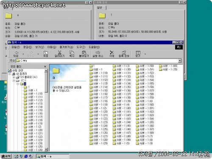Open the Views (보기) dropdown arrow
The width and height of the screenshot is (212, 159).
click(145, 54)
